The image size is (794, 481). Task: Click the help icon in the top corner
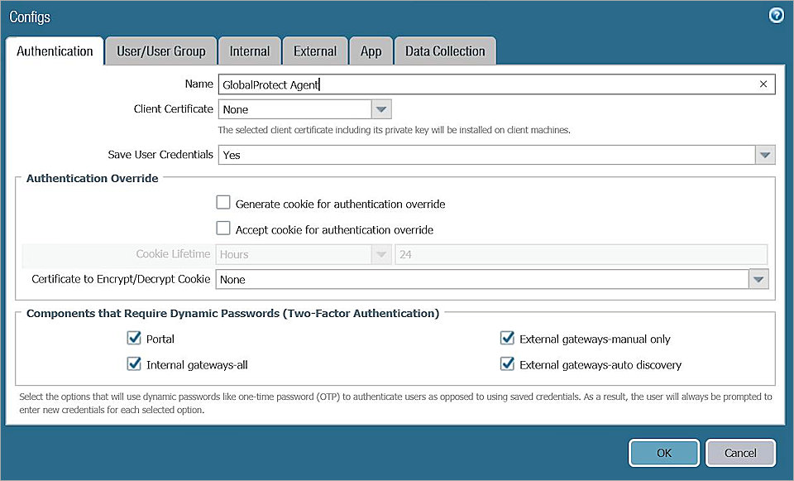(x=776, y=15)
